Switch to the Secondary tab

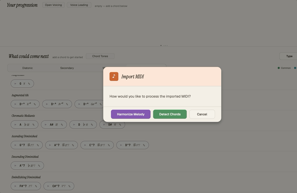67,68
